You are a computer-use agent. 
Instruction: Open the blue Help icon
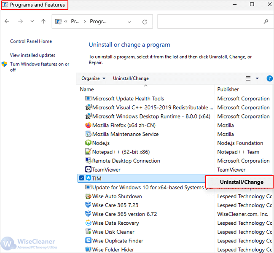pos(270,78)
